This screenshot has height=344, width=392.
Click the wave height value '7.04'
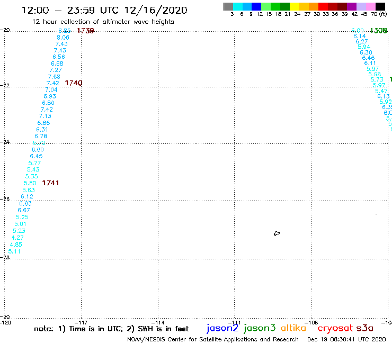(x=51, y=90)
